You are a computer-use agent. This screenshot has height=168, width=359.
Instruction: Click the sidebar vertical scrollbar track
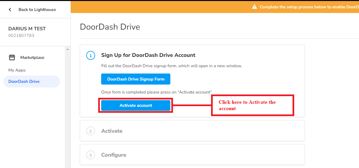click(68, 110)
